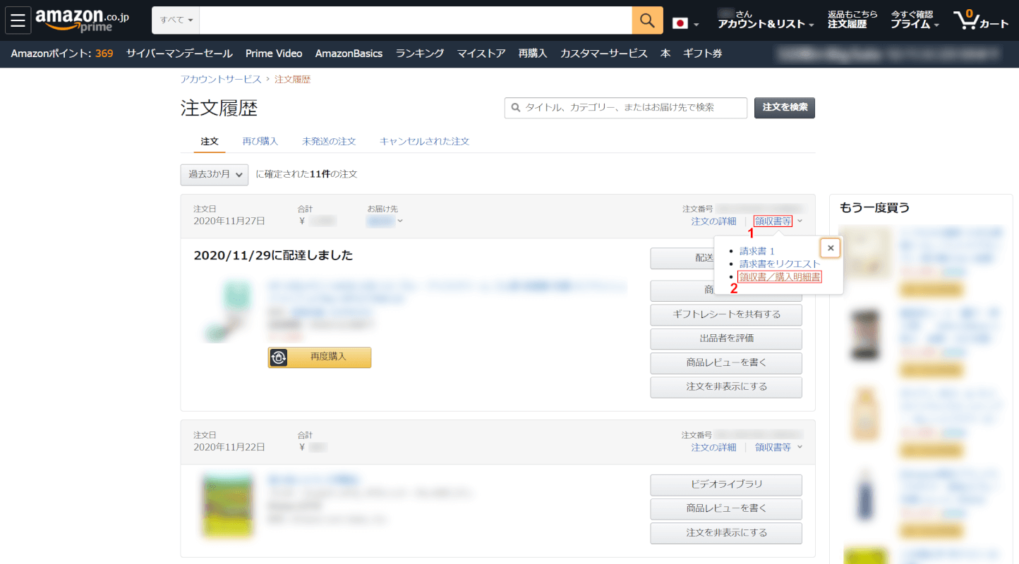Open the 過去3か月 period dropdown
The width and height of the screenshot is (1019, 564).
tap(215, 175)
